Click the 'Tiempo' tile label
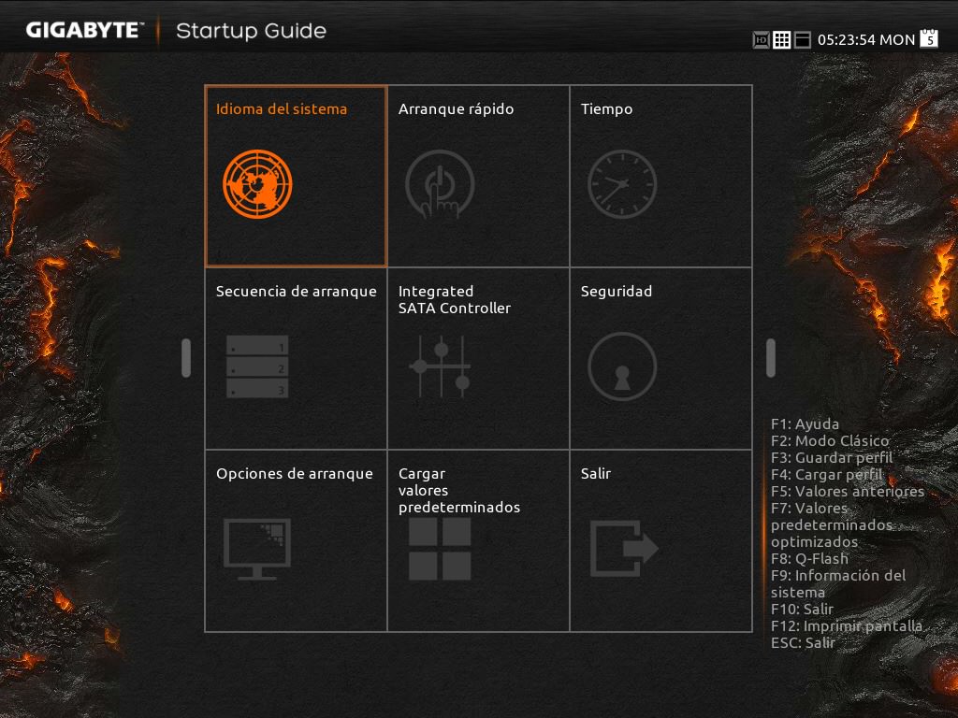 pyautogui.click(x=606, y=109)
